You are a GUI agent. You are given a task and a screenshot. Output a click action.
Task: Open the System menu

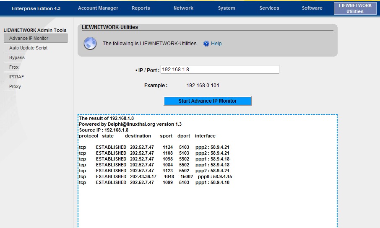point(226,8)
